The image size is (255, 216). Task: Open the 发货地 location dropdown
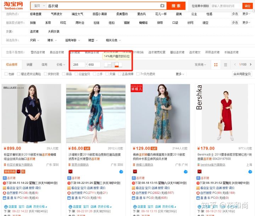click(x=200, y=65)
